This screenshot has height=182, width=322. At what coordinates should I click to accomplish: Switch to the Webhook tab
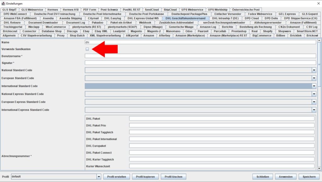coord(145,23)
